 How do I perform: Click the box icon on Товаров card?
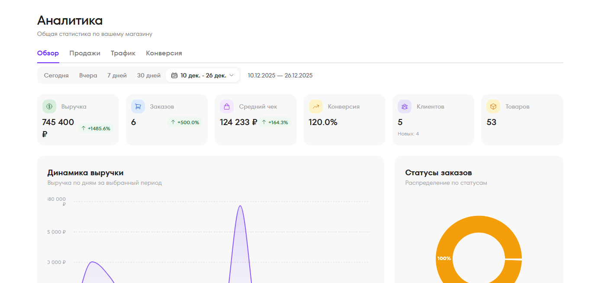point(493,106)
